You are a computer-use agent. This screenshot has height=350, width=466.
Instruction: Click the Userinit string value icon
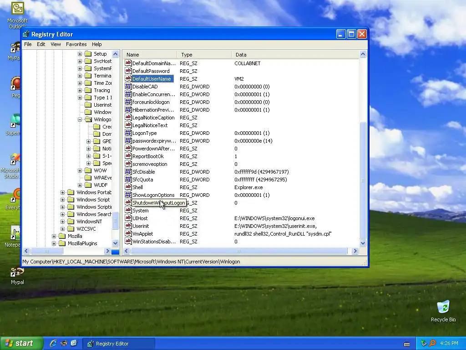(x=128, y=226)
